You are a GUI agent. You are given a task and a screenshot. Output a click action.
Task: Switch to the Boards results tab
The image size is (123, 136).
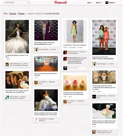pyautogui.click(x=13, y=14)
